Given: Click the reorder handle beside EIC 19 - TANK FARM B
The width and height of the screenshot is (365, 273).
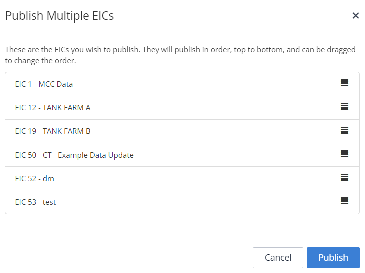Looking at the screenshot, I should tap(344, 130).
